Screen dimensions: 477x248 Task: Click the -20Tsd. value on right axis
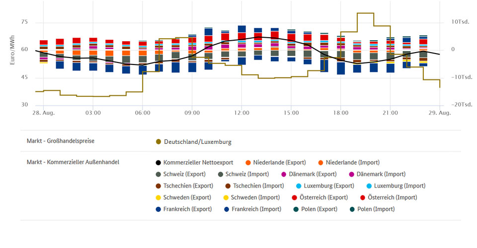click(462, 105)
